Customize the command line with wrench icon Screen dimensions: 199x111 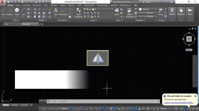pyautogui.click(x=45, y=101)
